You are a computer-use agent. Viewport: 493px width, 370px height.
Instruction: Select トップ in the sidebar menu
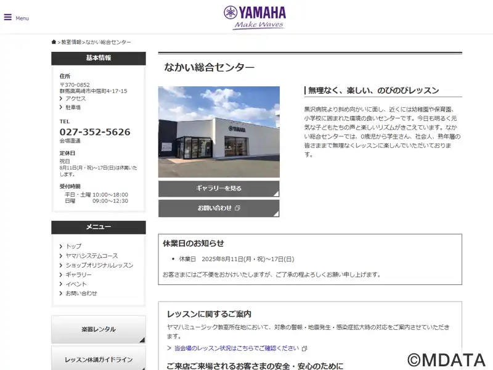tap(73, 246)
